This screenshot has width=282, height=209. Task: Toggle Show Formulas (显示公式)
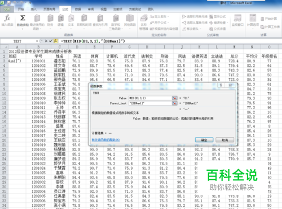217,17
